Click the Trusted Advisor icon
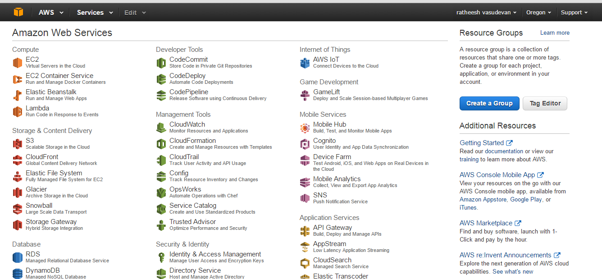 click(161, 225)
